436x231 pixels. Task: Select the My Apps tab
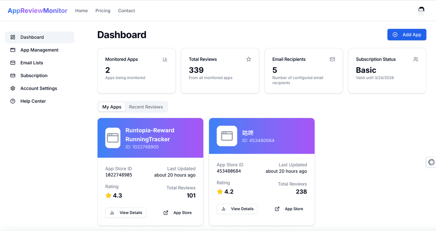coord(112,107)
